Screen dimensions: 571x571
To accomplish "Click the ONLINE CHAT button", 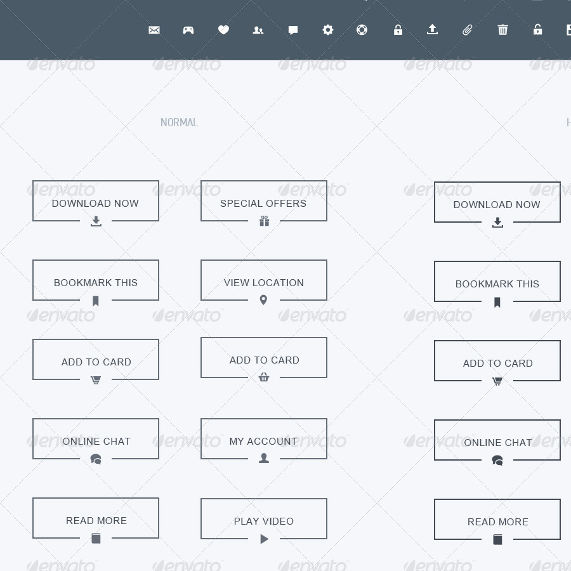I will [96, 439].
